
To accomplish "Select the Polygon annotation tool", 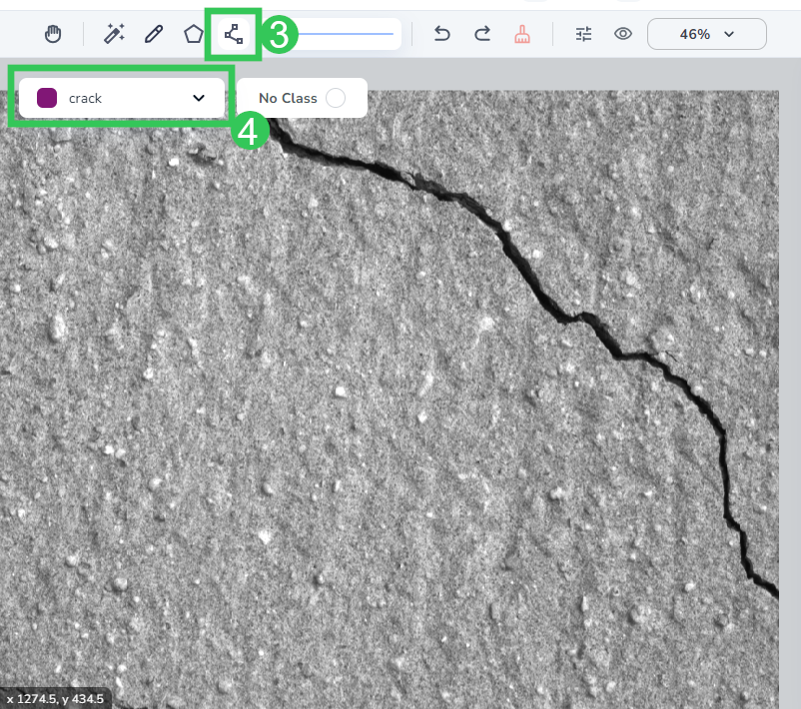I will pyautogui.click(x=193, y=33).
